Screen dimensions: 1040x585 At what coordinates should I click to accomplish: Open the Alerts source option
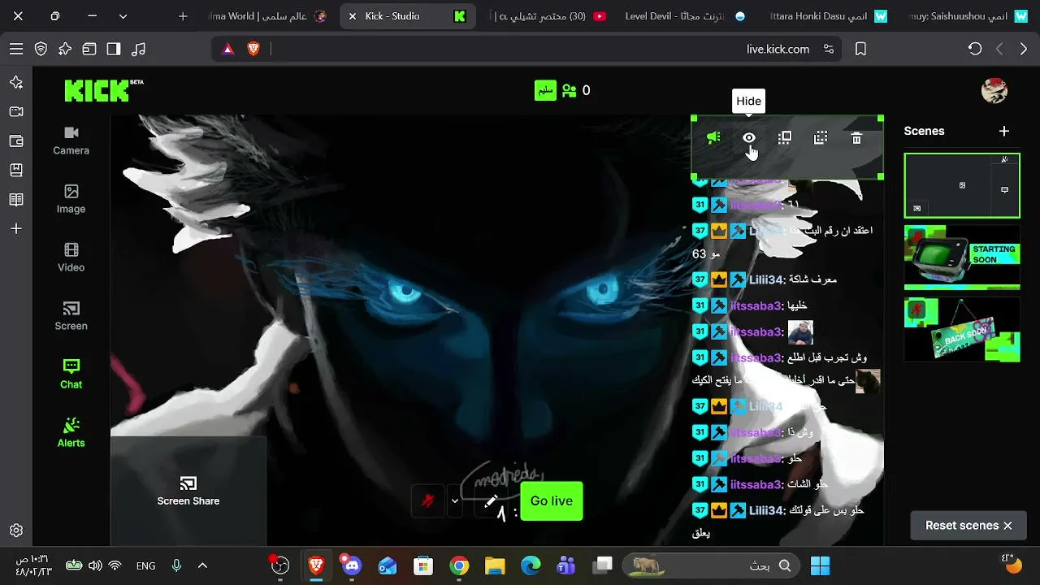coord(71,433)
